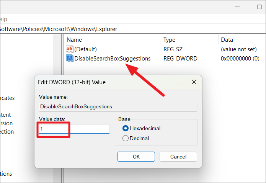Viewport: 266px width, 183px height.
Task: Confirm with the OK button
Action: pyautogui.click(x=136, y=157)
